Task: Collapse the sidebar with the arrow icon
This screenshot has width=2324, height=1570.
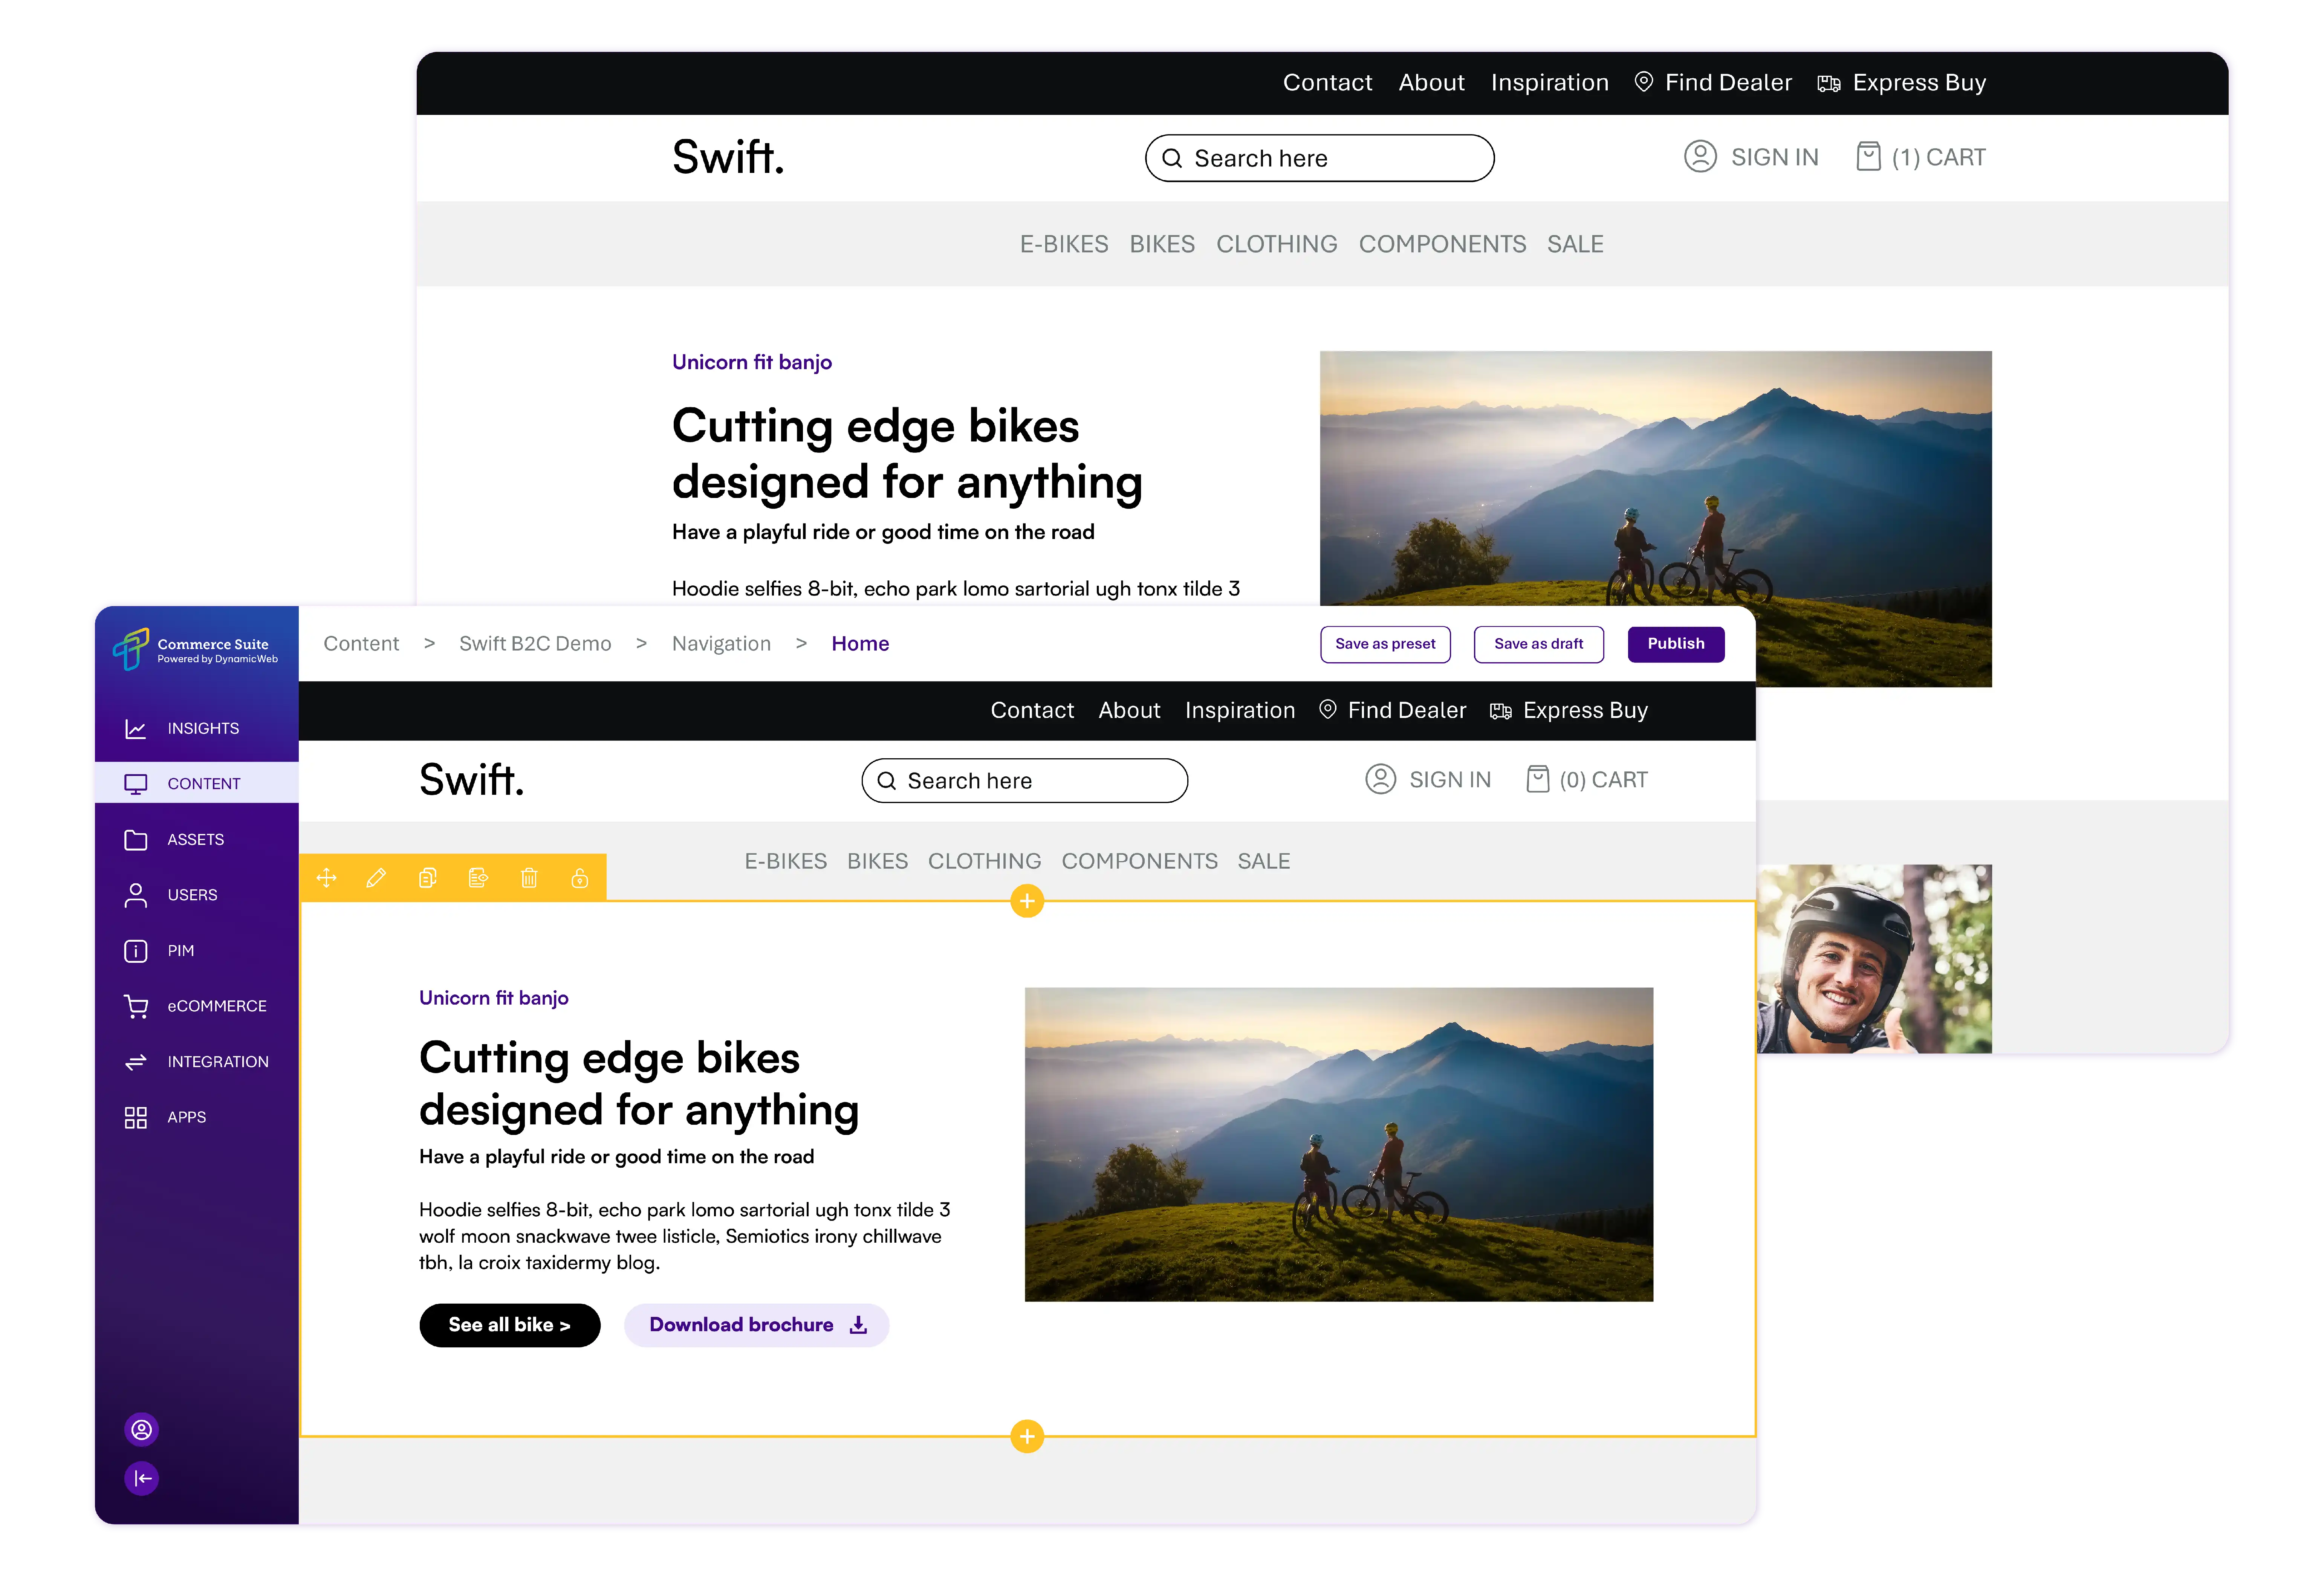Action: click(x=142, y=1478)
